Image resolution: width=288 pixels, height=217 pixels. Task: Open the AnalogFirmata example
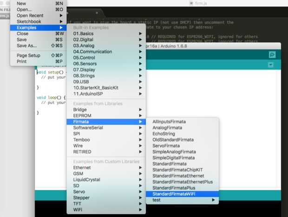click(x=183, y=128)
